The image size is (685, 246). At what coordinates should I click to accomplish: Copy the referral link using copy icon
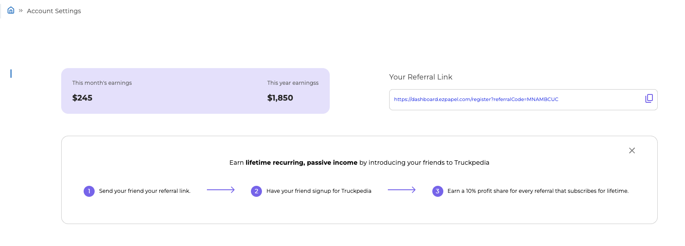[x=649, y=99]
